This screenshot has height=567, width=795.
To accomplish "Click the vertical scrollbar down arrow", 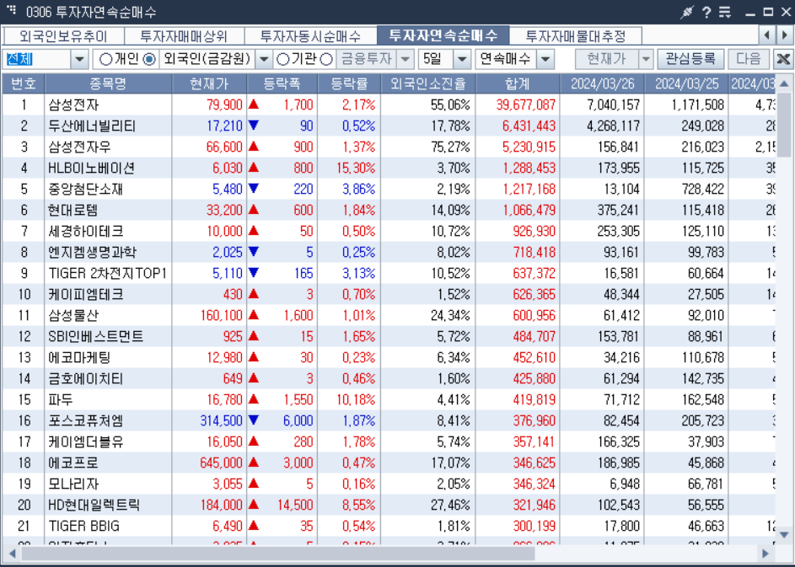I will click(784, 535).
